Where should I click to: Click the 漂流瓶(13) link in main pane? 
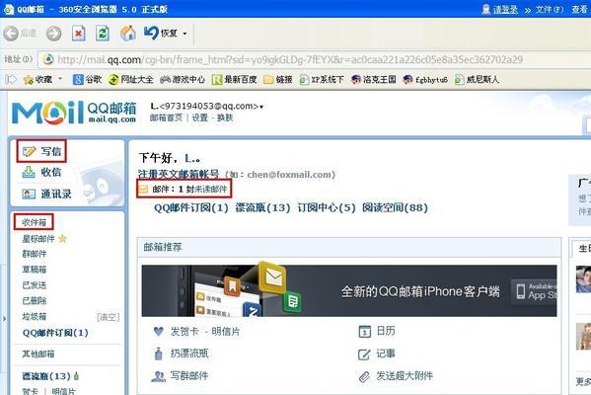click(262, 208)
